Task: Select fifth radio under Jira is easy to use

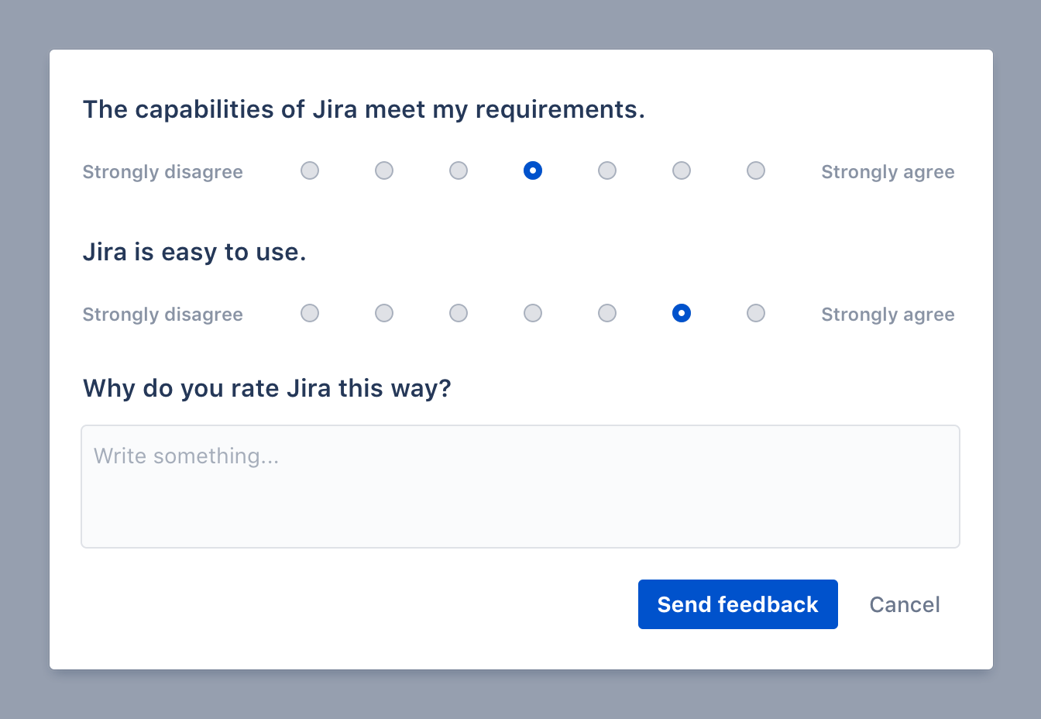Action: click(x=607, y=313)
